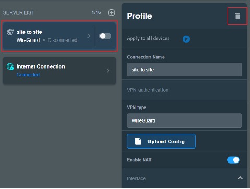The width and height of the screenshot is (250, 189).
Task: Select the Internet Connection card title
Action: tap(41, 66)
